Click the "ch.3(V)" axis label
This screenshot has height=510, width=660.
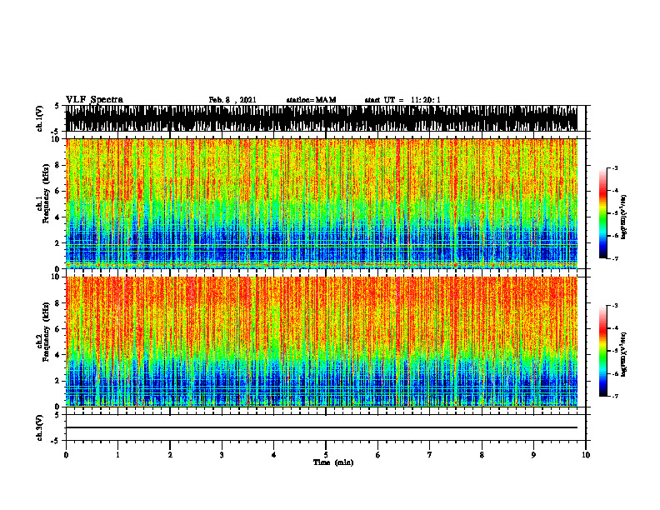pyautogui.click(x=40, y=427)
